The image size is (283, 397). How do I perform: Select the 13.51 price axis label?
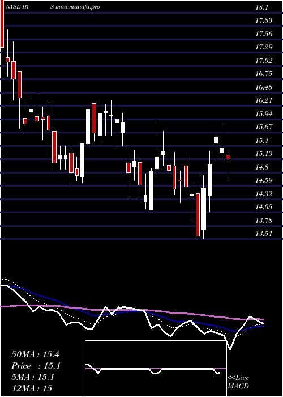click(264, 234)
